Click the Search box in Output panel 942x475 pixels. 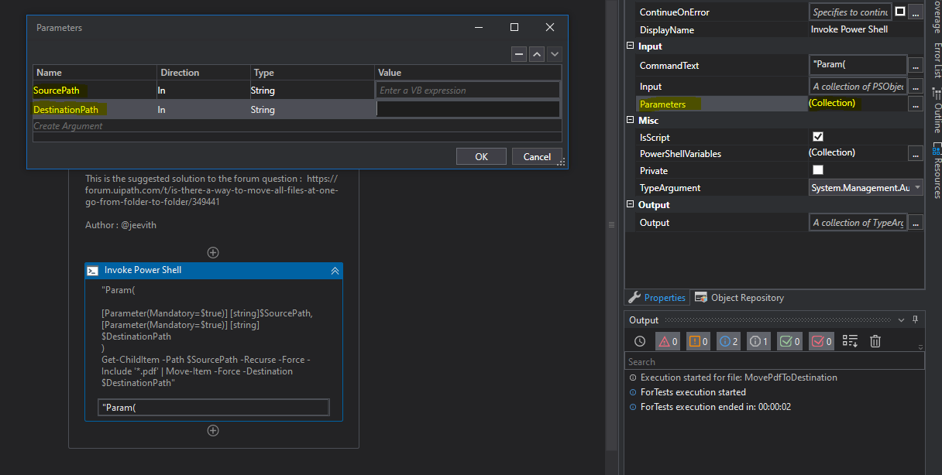click(775, 361)
